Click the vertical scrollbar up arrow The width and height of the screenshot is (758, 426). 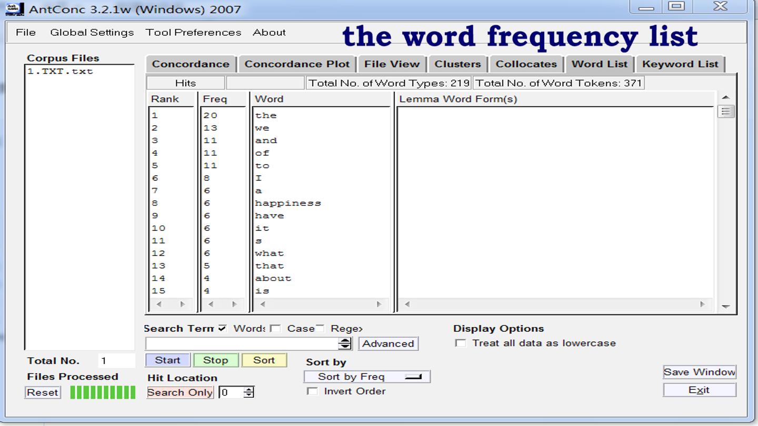pos(726,97)
